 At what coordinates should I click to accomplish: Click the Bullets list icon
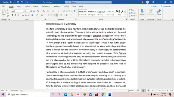click(48, 11)
